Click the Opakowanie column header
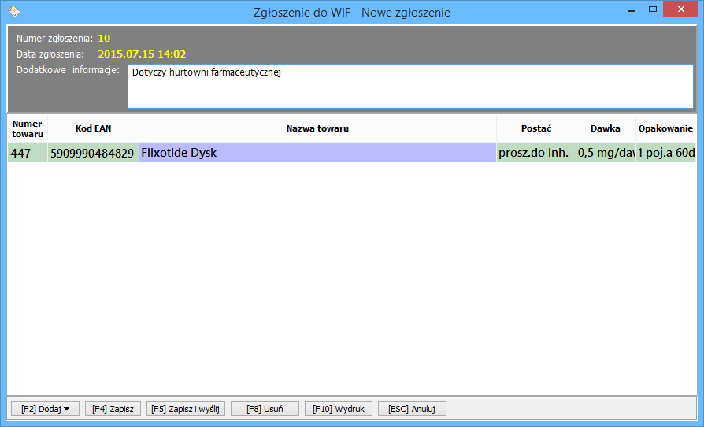Screen dimensions: 704x427 tap(666, 128)
